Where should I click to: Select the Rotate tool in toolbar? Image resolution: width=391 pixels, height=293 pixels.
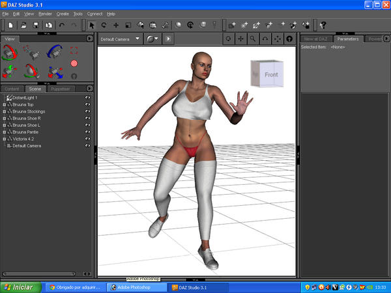pyautogui.click(x=104, y=25)
